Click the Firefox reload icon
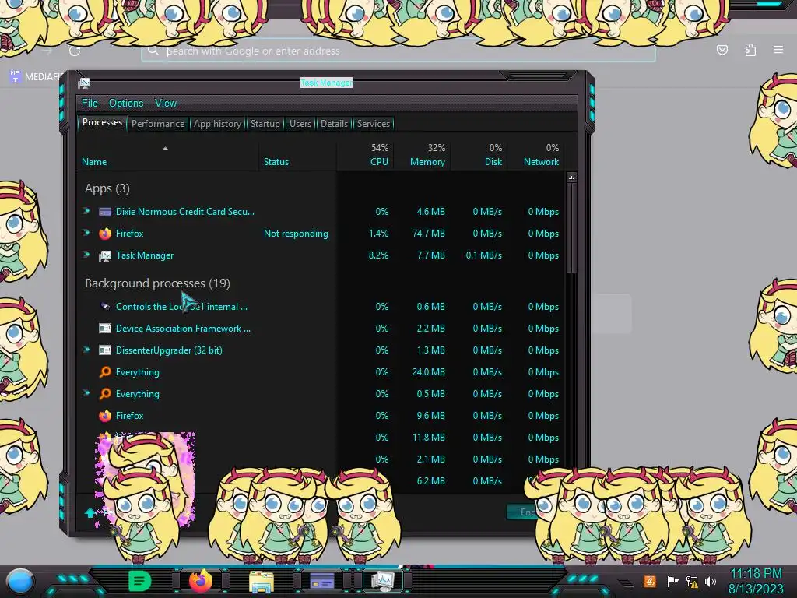The width and height of the screenshot is (797, 598). 75,51
